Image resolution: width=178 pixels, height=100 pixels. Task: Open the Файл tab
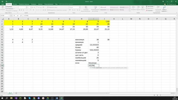coord(3,4)
